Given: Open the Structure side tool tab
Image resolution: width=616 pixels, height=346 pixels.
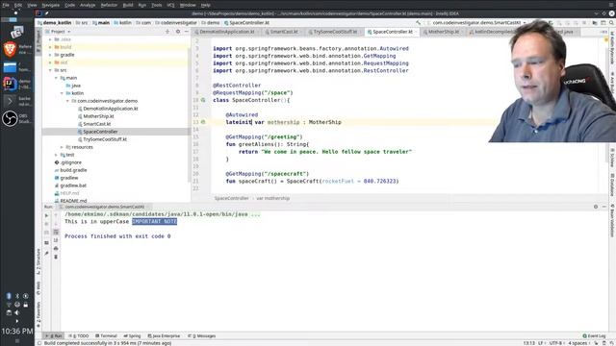Looking at the screenshot, I should 38,260.
